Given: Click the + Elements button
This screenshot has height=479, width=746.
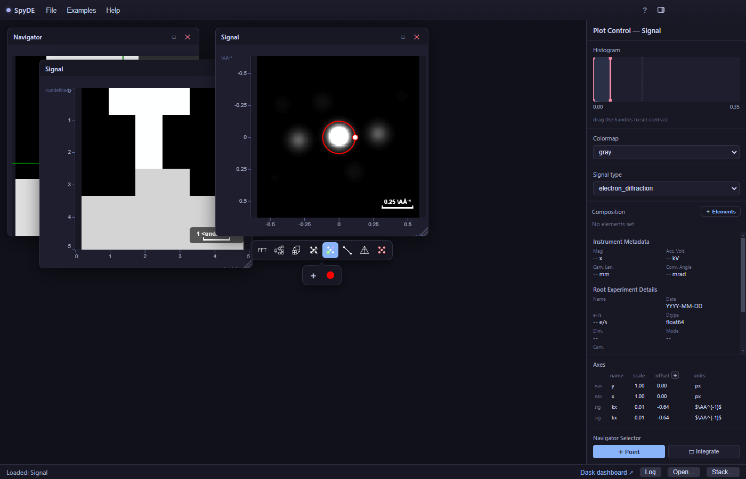Looking at the screenshot, I should coord(720,212).
